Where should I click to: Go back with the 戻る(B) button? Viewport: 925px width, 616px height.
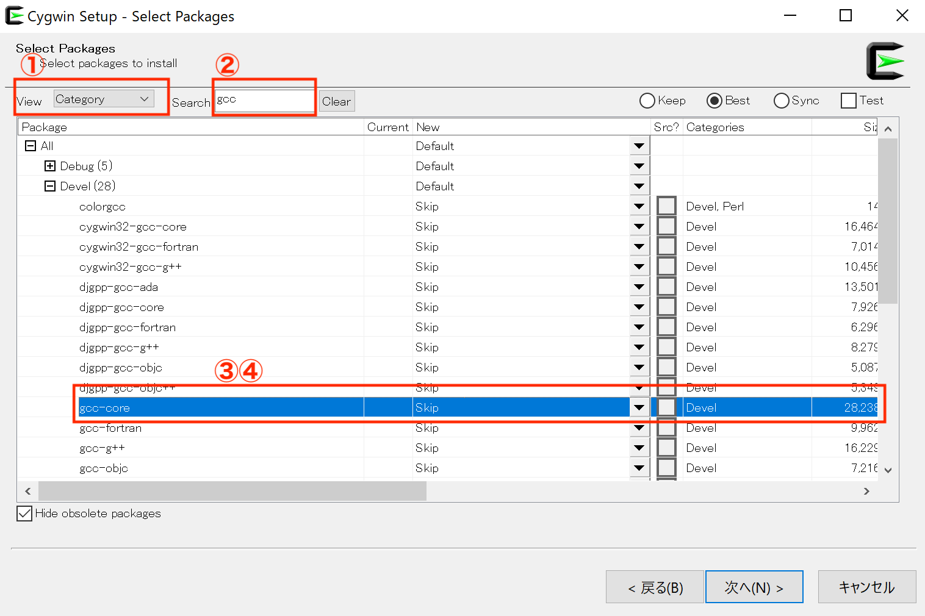coord(655,587)
